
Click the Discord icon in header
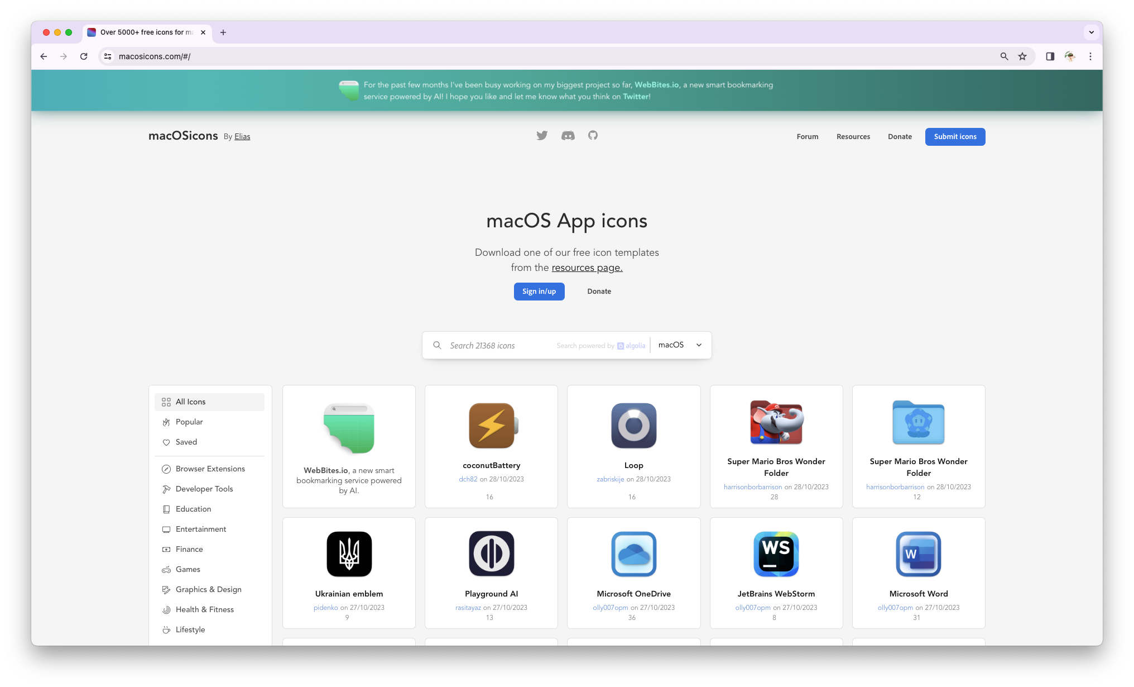tap(568, 136)
